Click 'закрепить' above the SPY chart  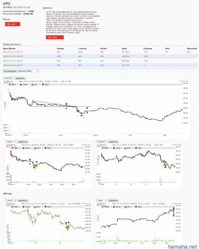click(x=23, y=200)
